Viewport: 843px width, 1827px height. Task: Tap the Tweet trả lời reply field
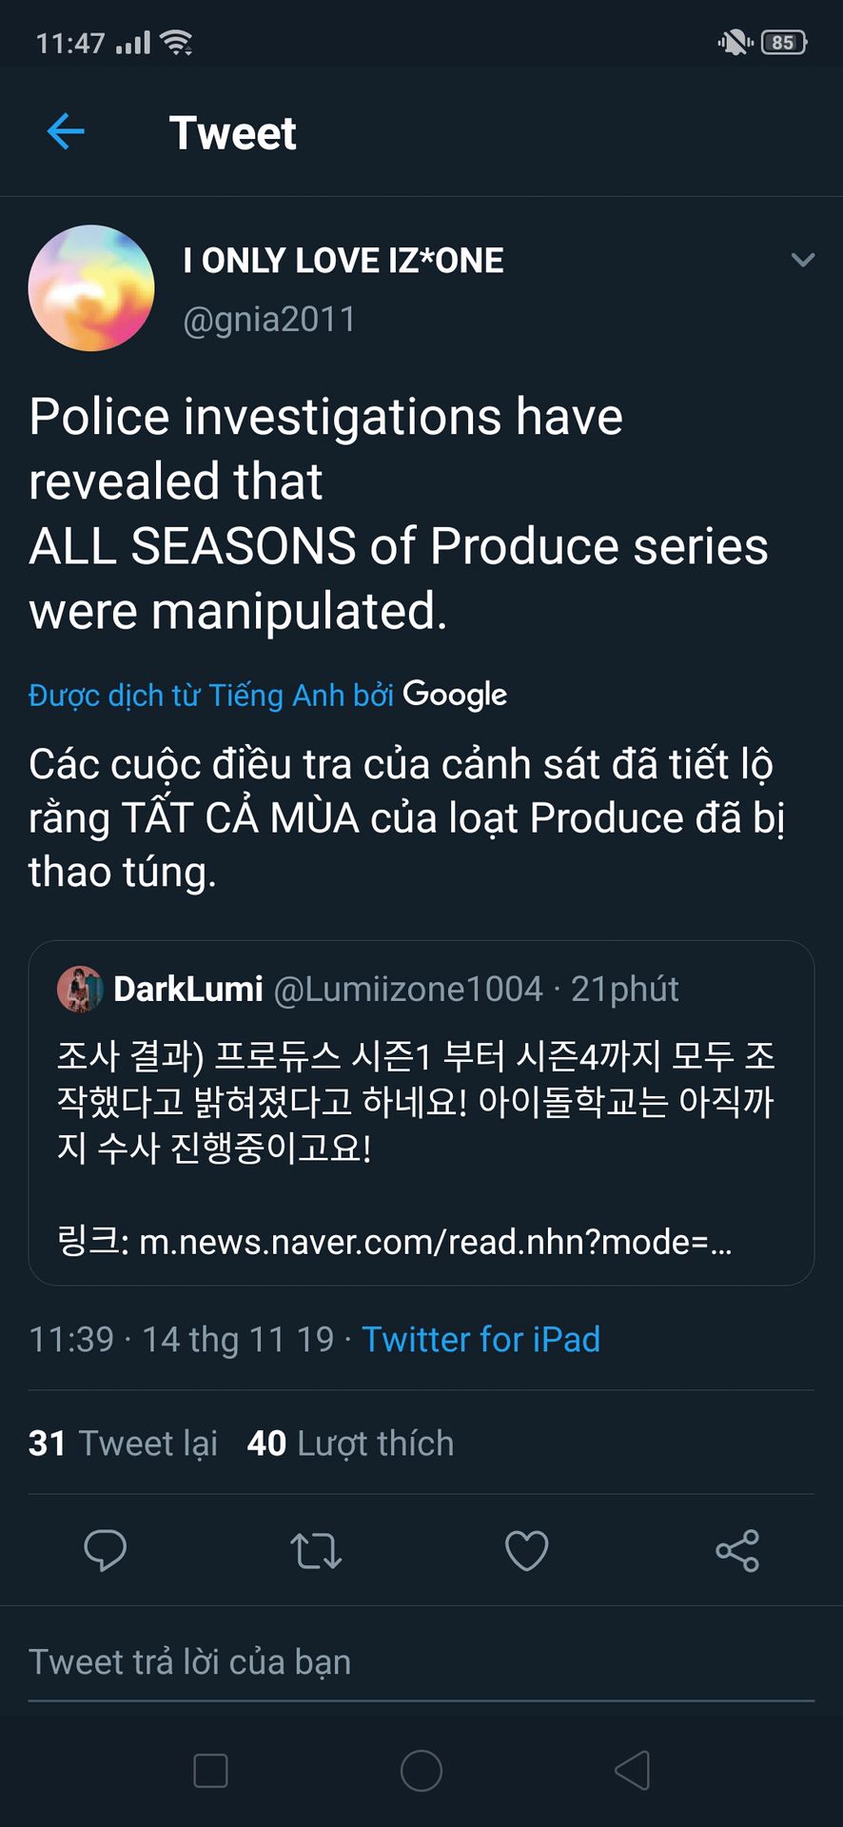pyautogui.click(x=421, y=1662)
